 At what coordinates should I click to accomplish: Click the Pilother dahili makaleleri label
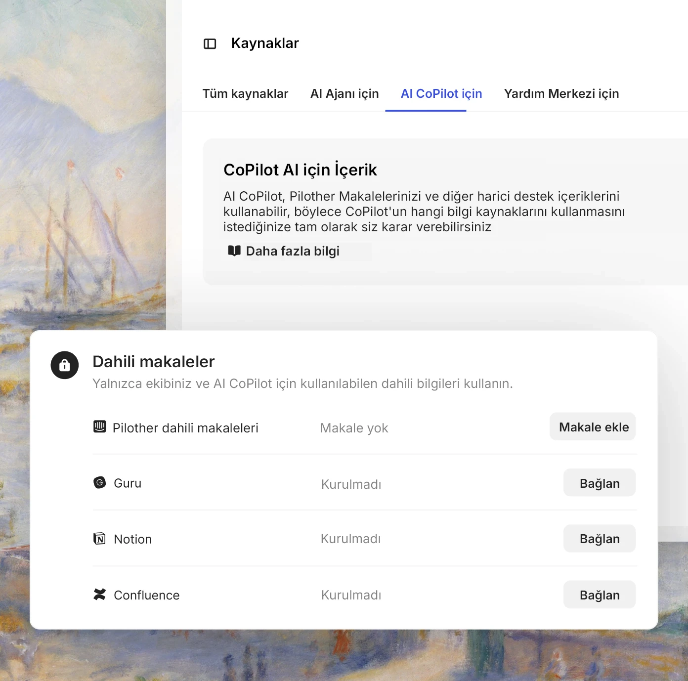185,428
